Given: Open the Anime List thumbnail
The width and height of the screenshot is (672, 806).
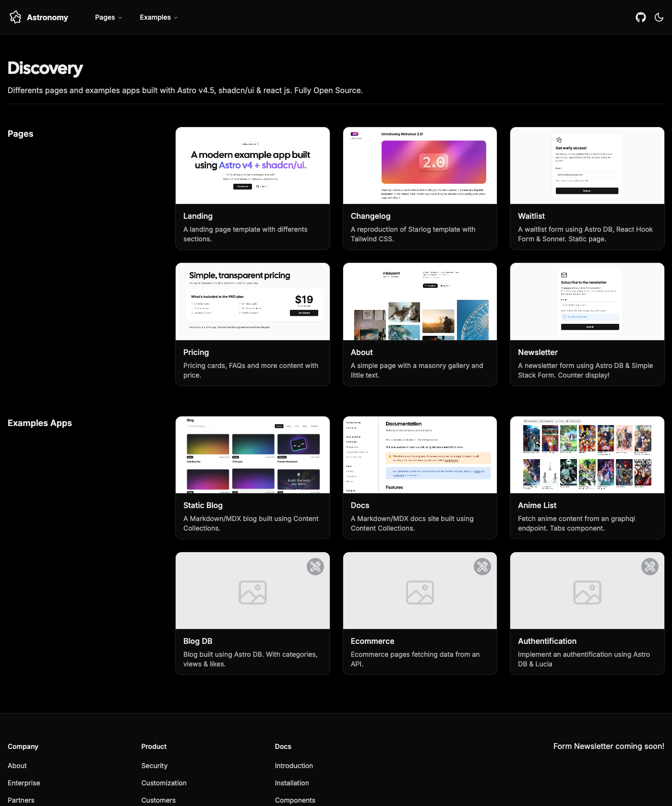Looking at the screenshot, I should tap(587, 455).
